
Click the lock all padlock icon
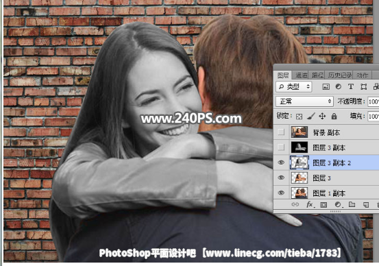[334, 117]
